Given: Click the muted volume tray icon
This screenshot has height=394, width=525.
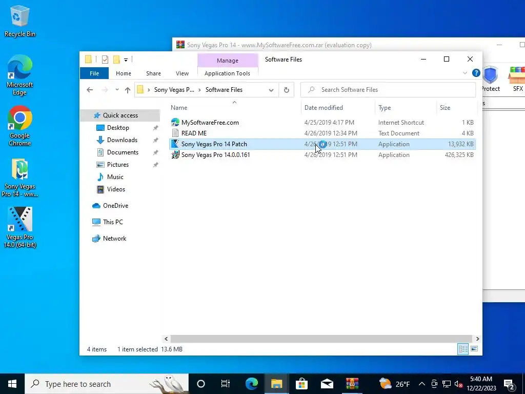Looking at the screenshot, I should 459,384.
